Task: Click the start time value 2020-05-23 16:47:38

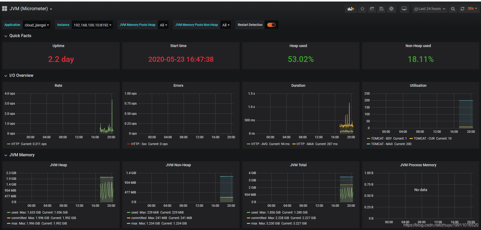Action: click(181, 59)
